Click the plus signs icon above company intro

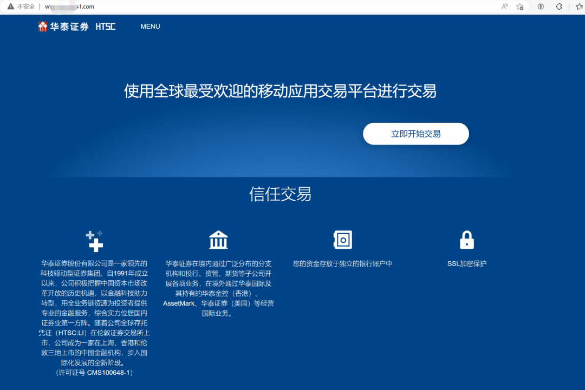pos(94,241)
